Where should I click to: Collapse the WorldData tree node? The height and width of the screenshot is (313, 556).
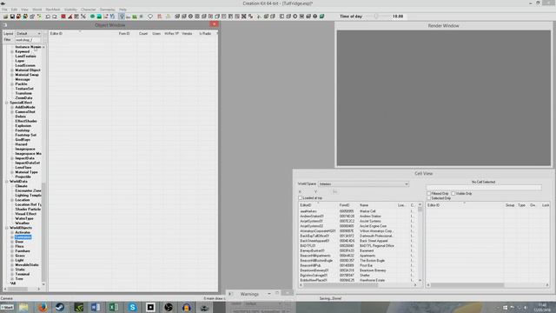point(7,182)
